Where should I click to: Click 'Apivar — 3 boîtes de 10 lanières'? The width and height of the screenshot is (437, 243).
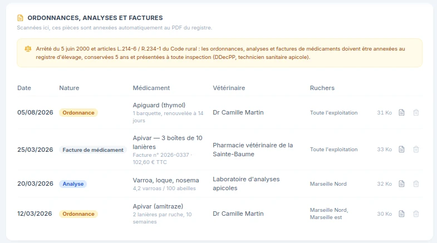tap(168, 142)
